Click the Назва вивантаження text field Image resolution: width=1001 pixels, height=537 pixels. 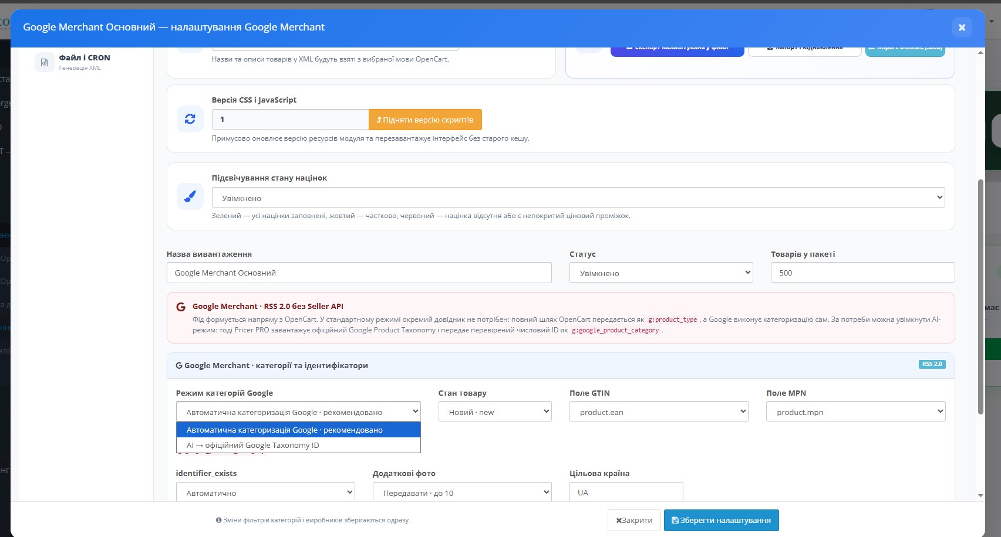(359, 273)
